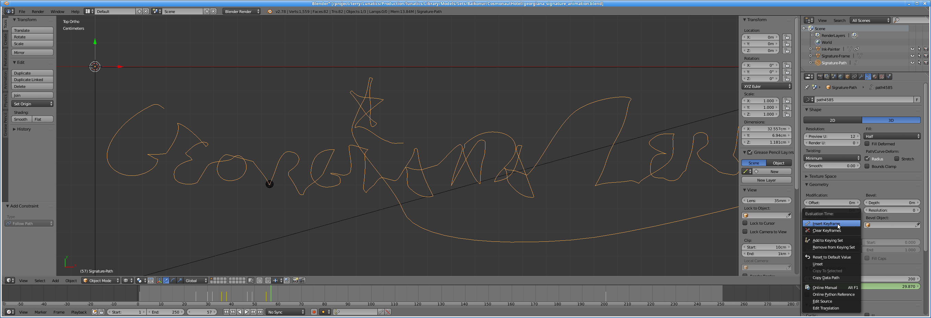Open the Render menu in top bar

pyautogui.click(x=38, y=12)
